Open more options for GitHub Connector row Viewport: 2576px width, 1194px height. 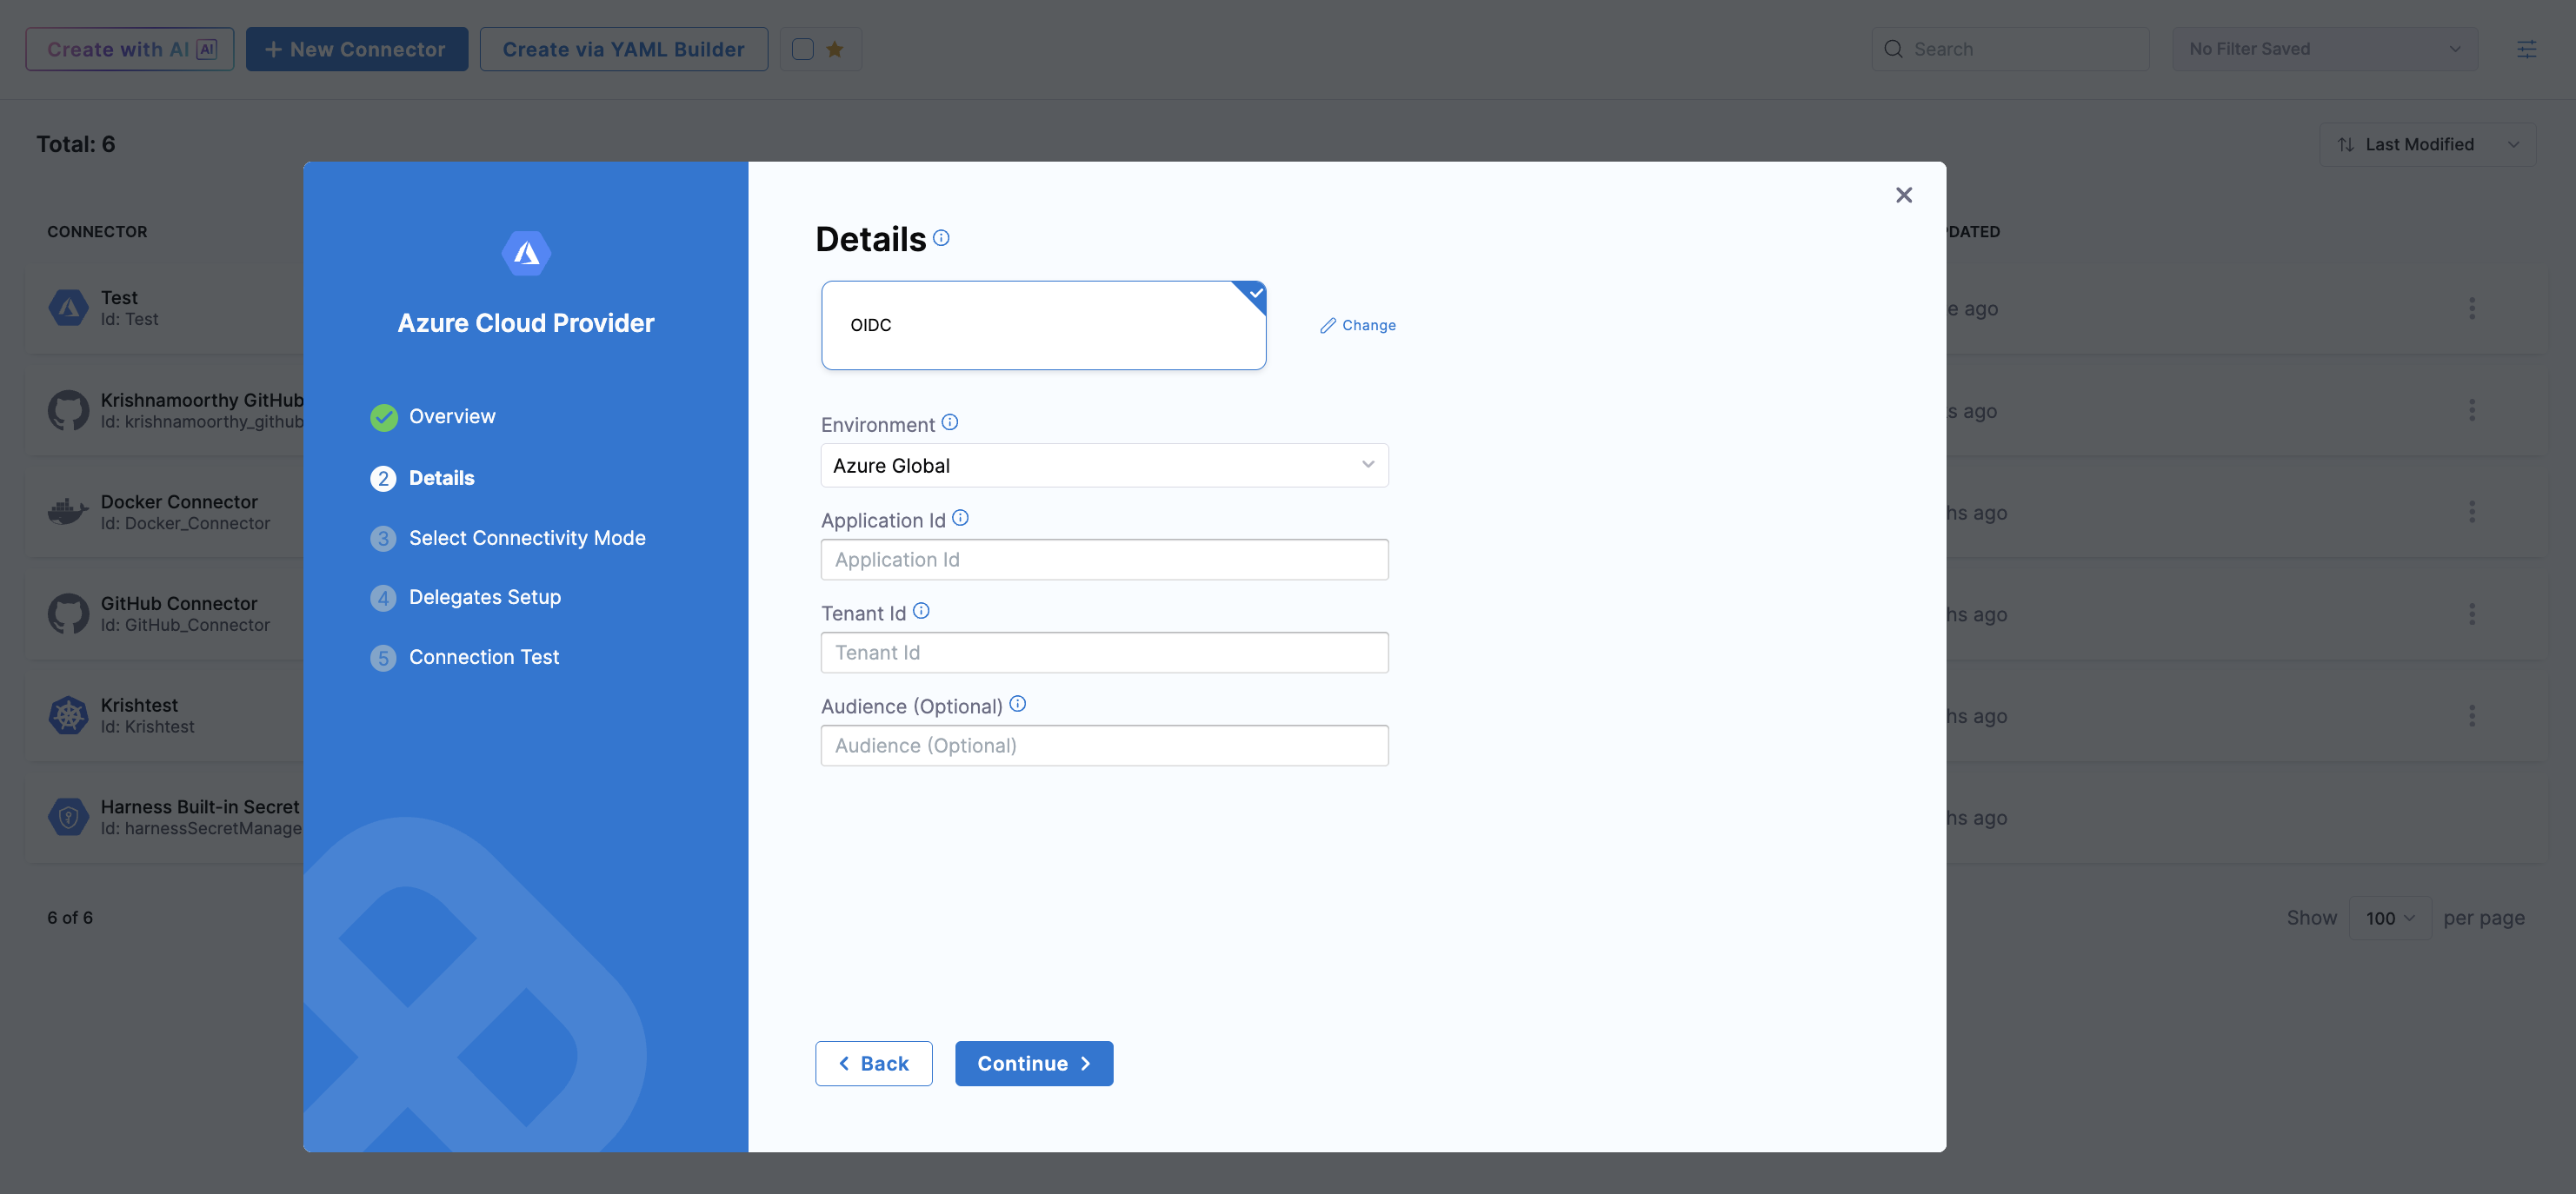(x=2472, y=614)
